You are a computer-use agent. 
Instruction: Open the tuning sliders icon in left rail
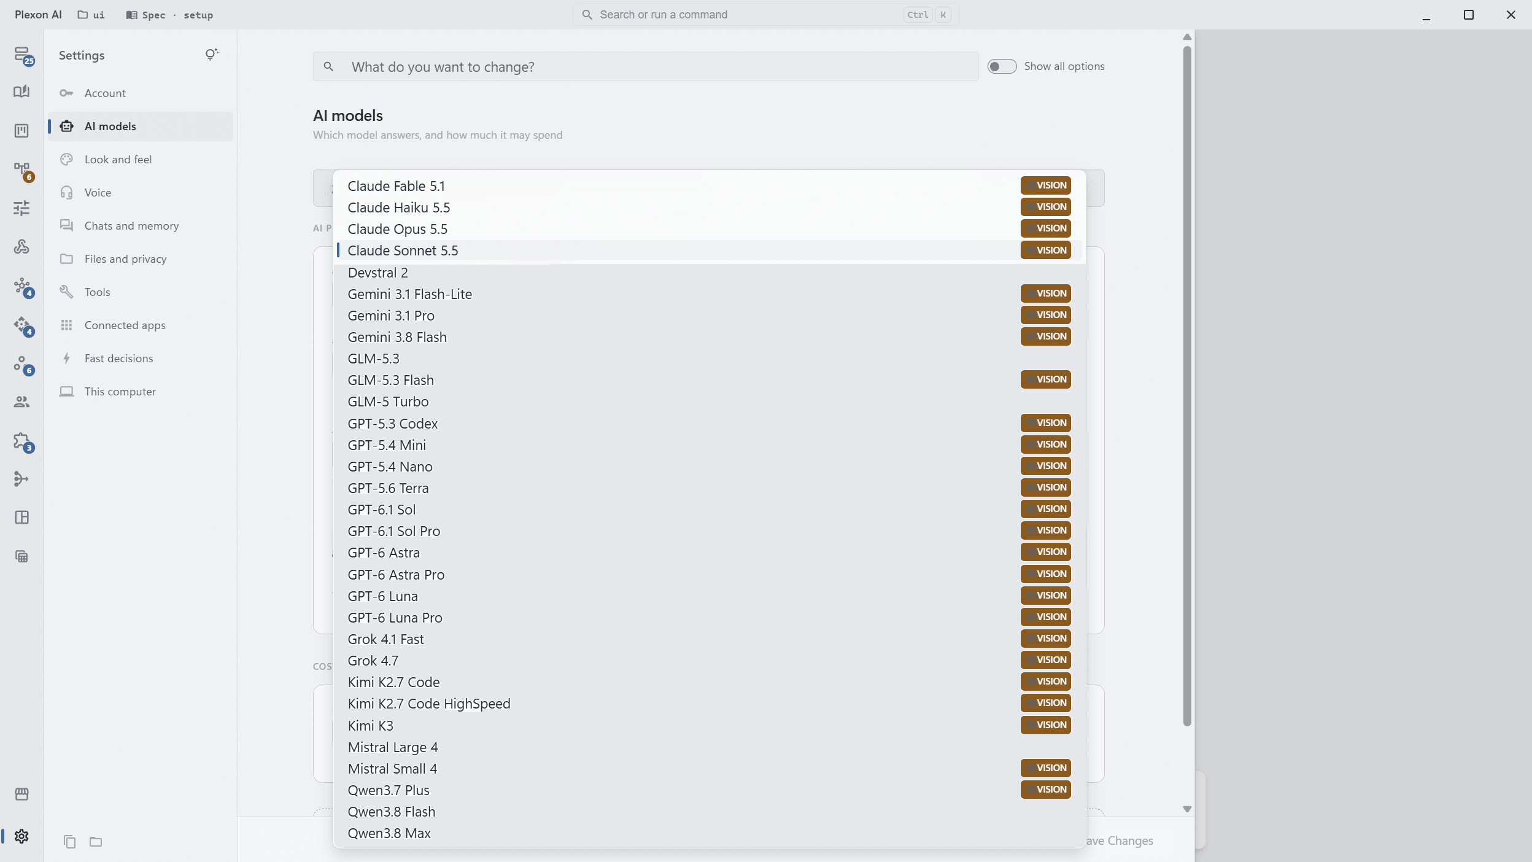point(21,208)
